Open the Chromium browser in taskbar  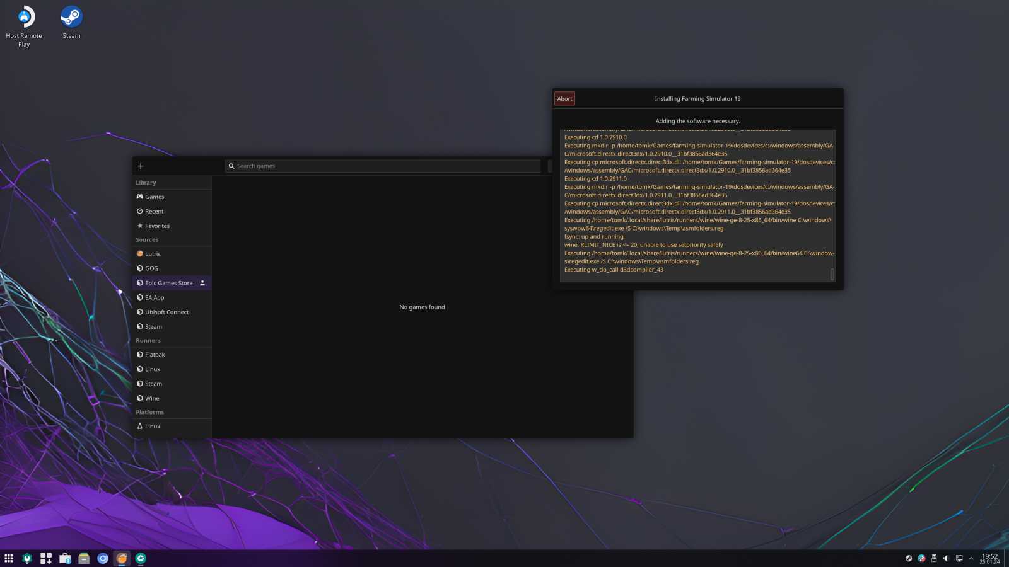coord(103,558)
